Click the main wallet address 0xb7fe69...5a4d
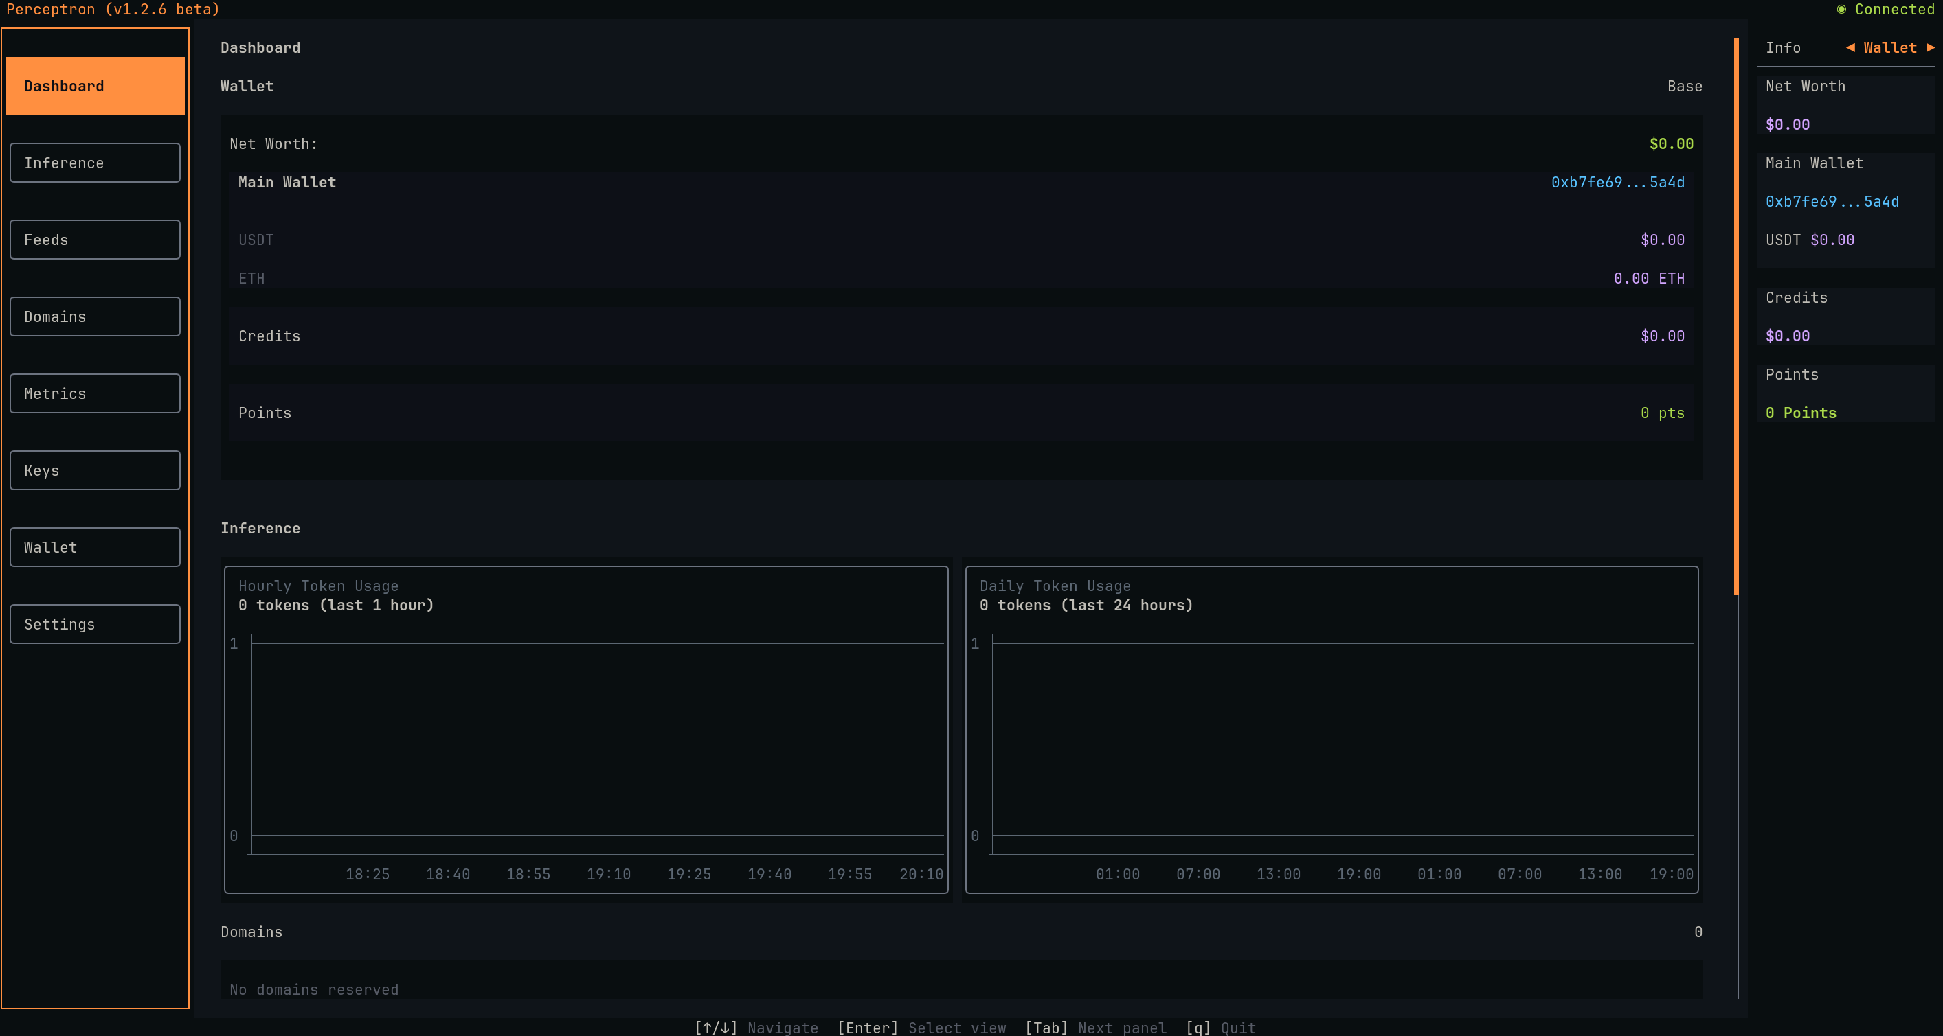Viewport: 1943px width, 1036px height. pos(1617,183)
